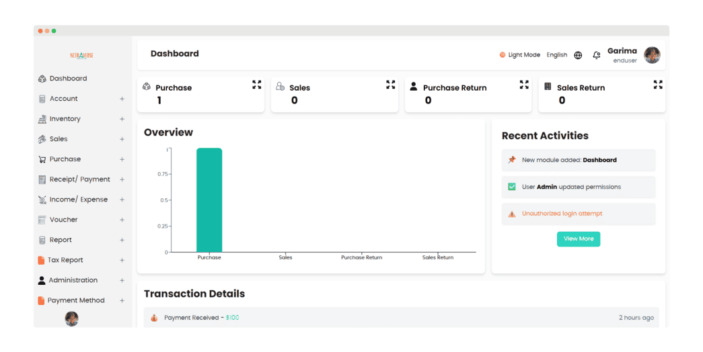Expand the Inventory submenu

[x=122, y=119]
